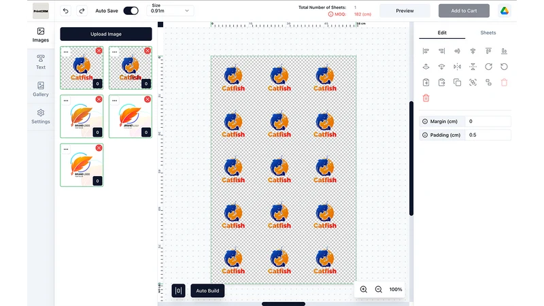Remove the left Catfish thumbnail
Screen dimensions: 544x306
pos(99,50)
